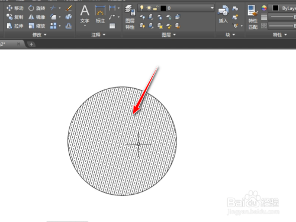Click Match Properties (特性匹配) icon

253,17
